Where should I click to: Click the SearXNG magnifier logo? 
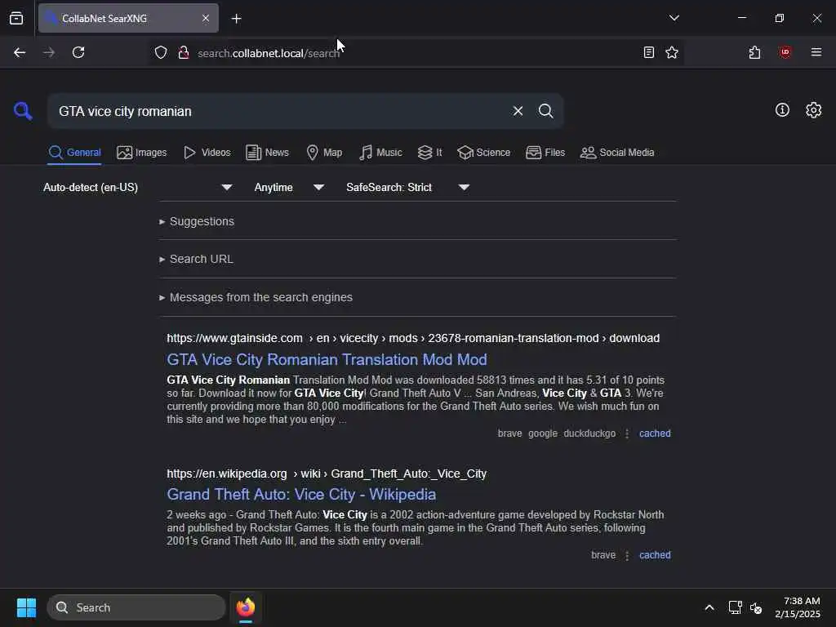click(x=23, y=111)
